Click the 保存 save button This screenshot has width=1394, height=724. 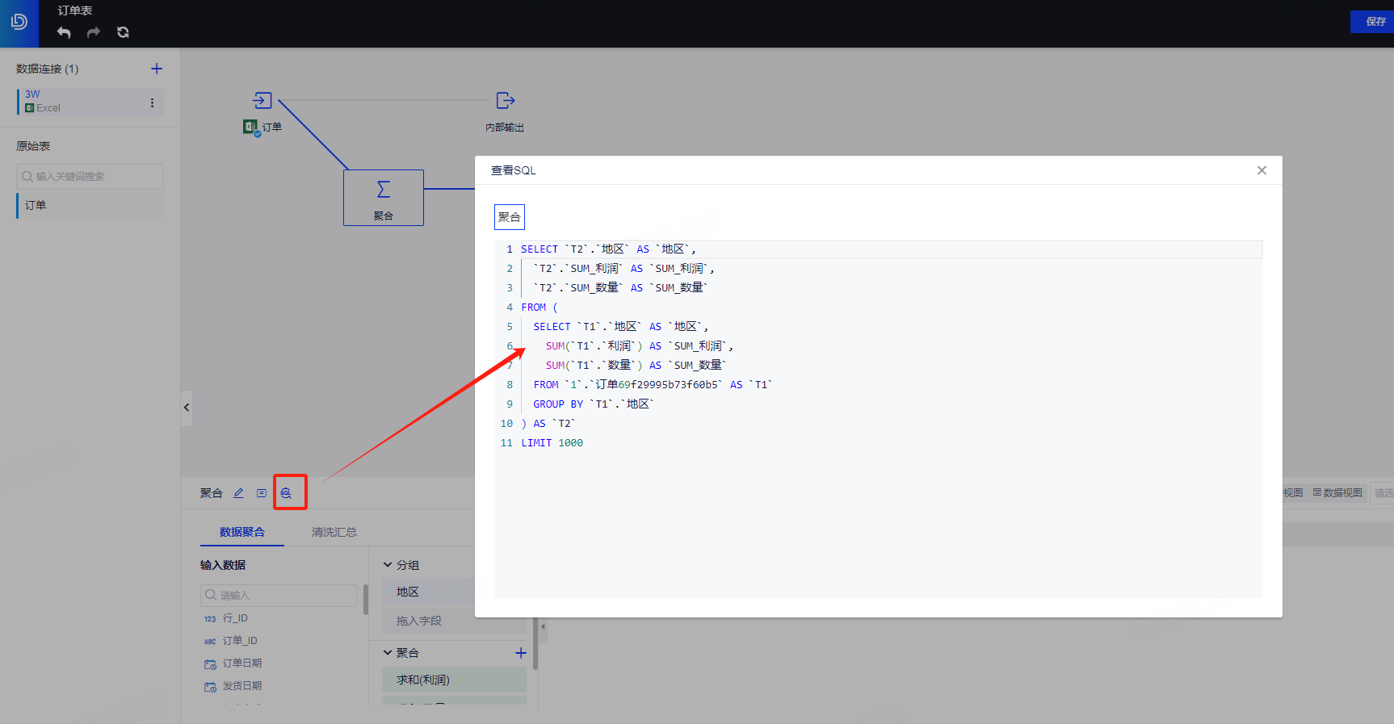[1372, 22]
